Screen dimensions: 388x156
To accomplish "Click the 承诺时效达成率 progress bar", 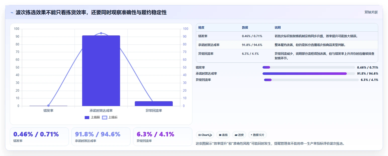I will (309, 74).
